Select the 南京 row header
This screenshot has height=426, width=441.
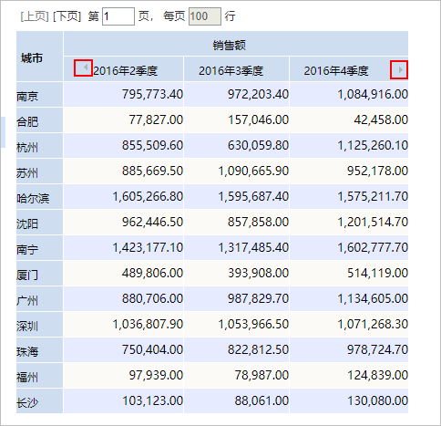coord(39,95)
